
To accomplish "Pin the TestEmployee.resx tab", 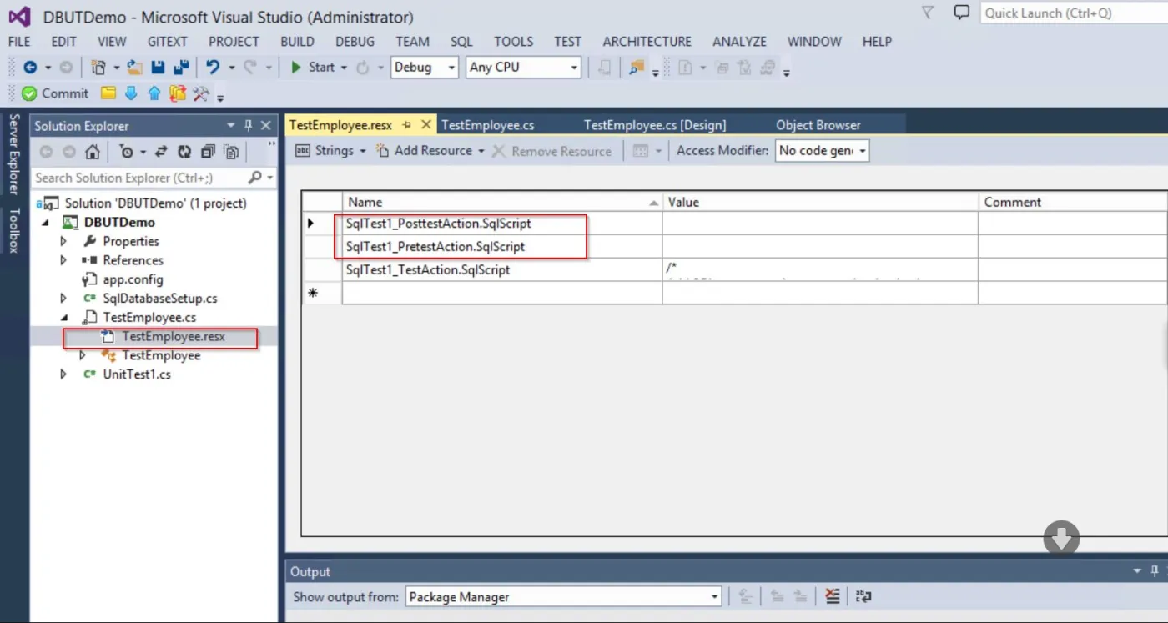I will coord(407,125).
